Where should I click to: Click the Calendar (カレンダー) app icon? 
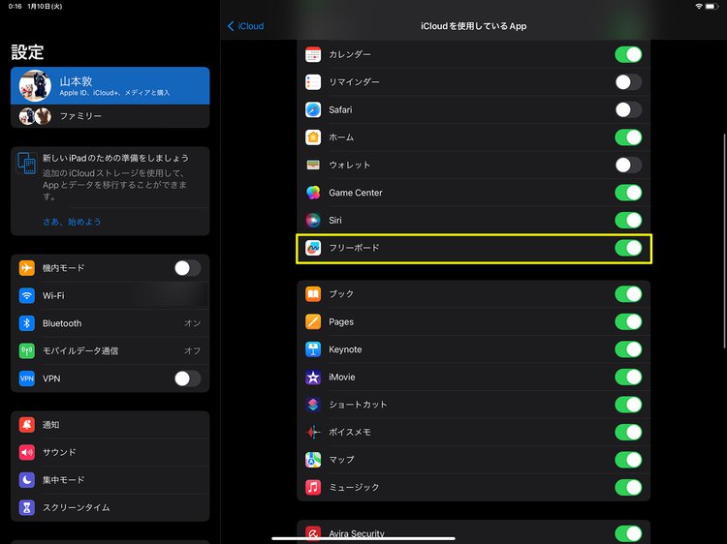313,54
